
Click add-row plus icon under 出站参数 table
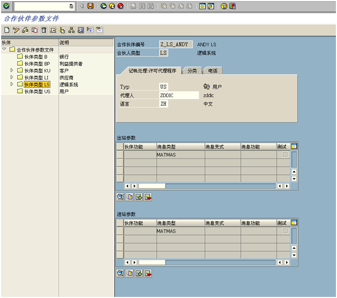pos(138,197)
